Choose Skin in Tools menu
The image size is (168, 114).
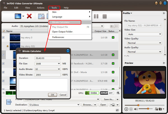(x=70, y=12)
